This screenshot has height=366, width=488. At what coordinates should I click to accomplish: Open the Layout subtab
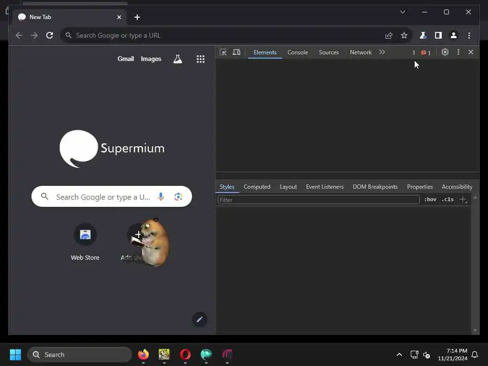tap(288, 187)
